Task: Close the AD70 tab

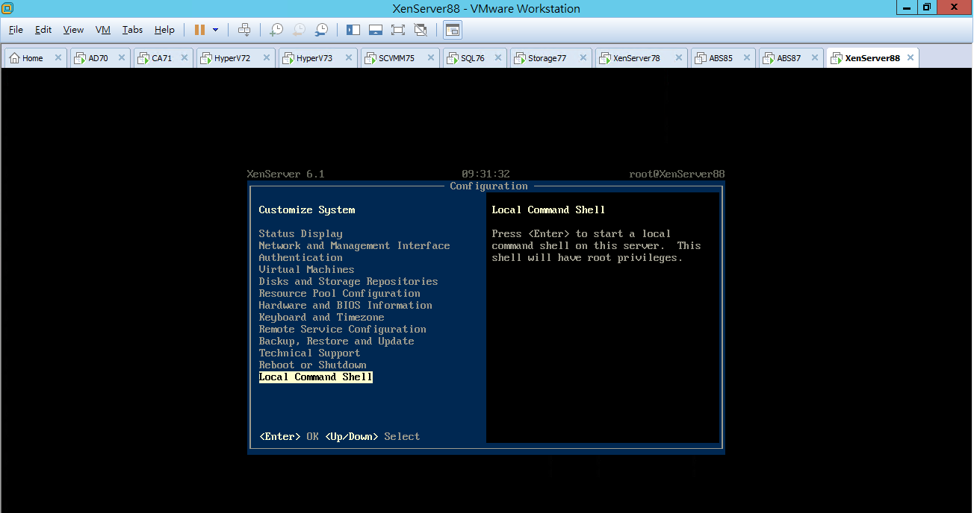Action: coord(122,57)
